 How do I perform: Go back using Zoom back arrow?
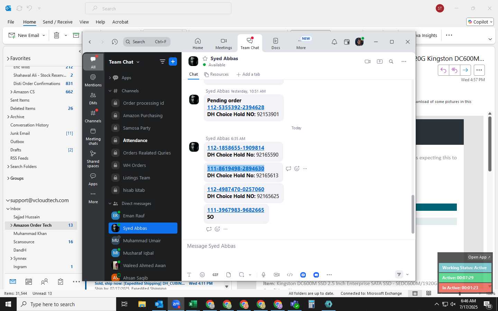[x=90, y=42]
